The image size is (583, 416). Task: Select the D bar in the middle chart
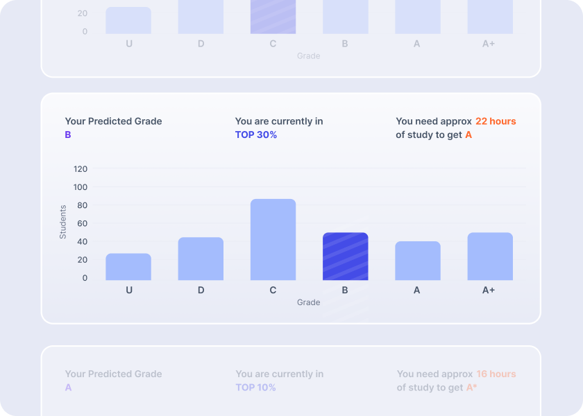click(201, 259)
